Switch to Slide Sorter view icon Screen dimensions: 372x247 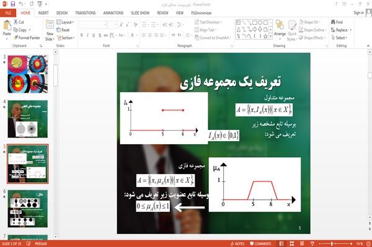coord(292,244)
